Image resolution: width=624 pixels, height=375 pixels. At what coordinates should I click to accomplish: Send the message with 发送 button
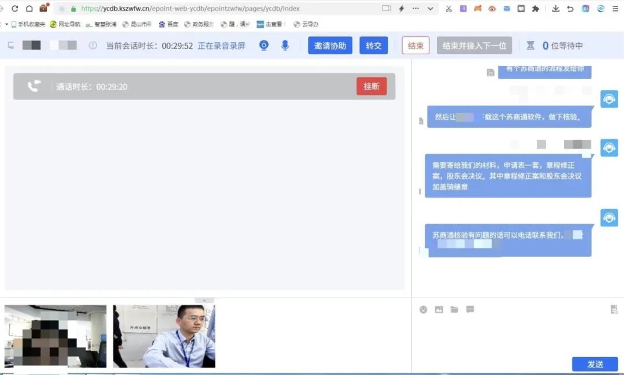tap(595, 364)
